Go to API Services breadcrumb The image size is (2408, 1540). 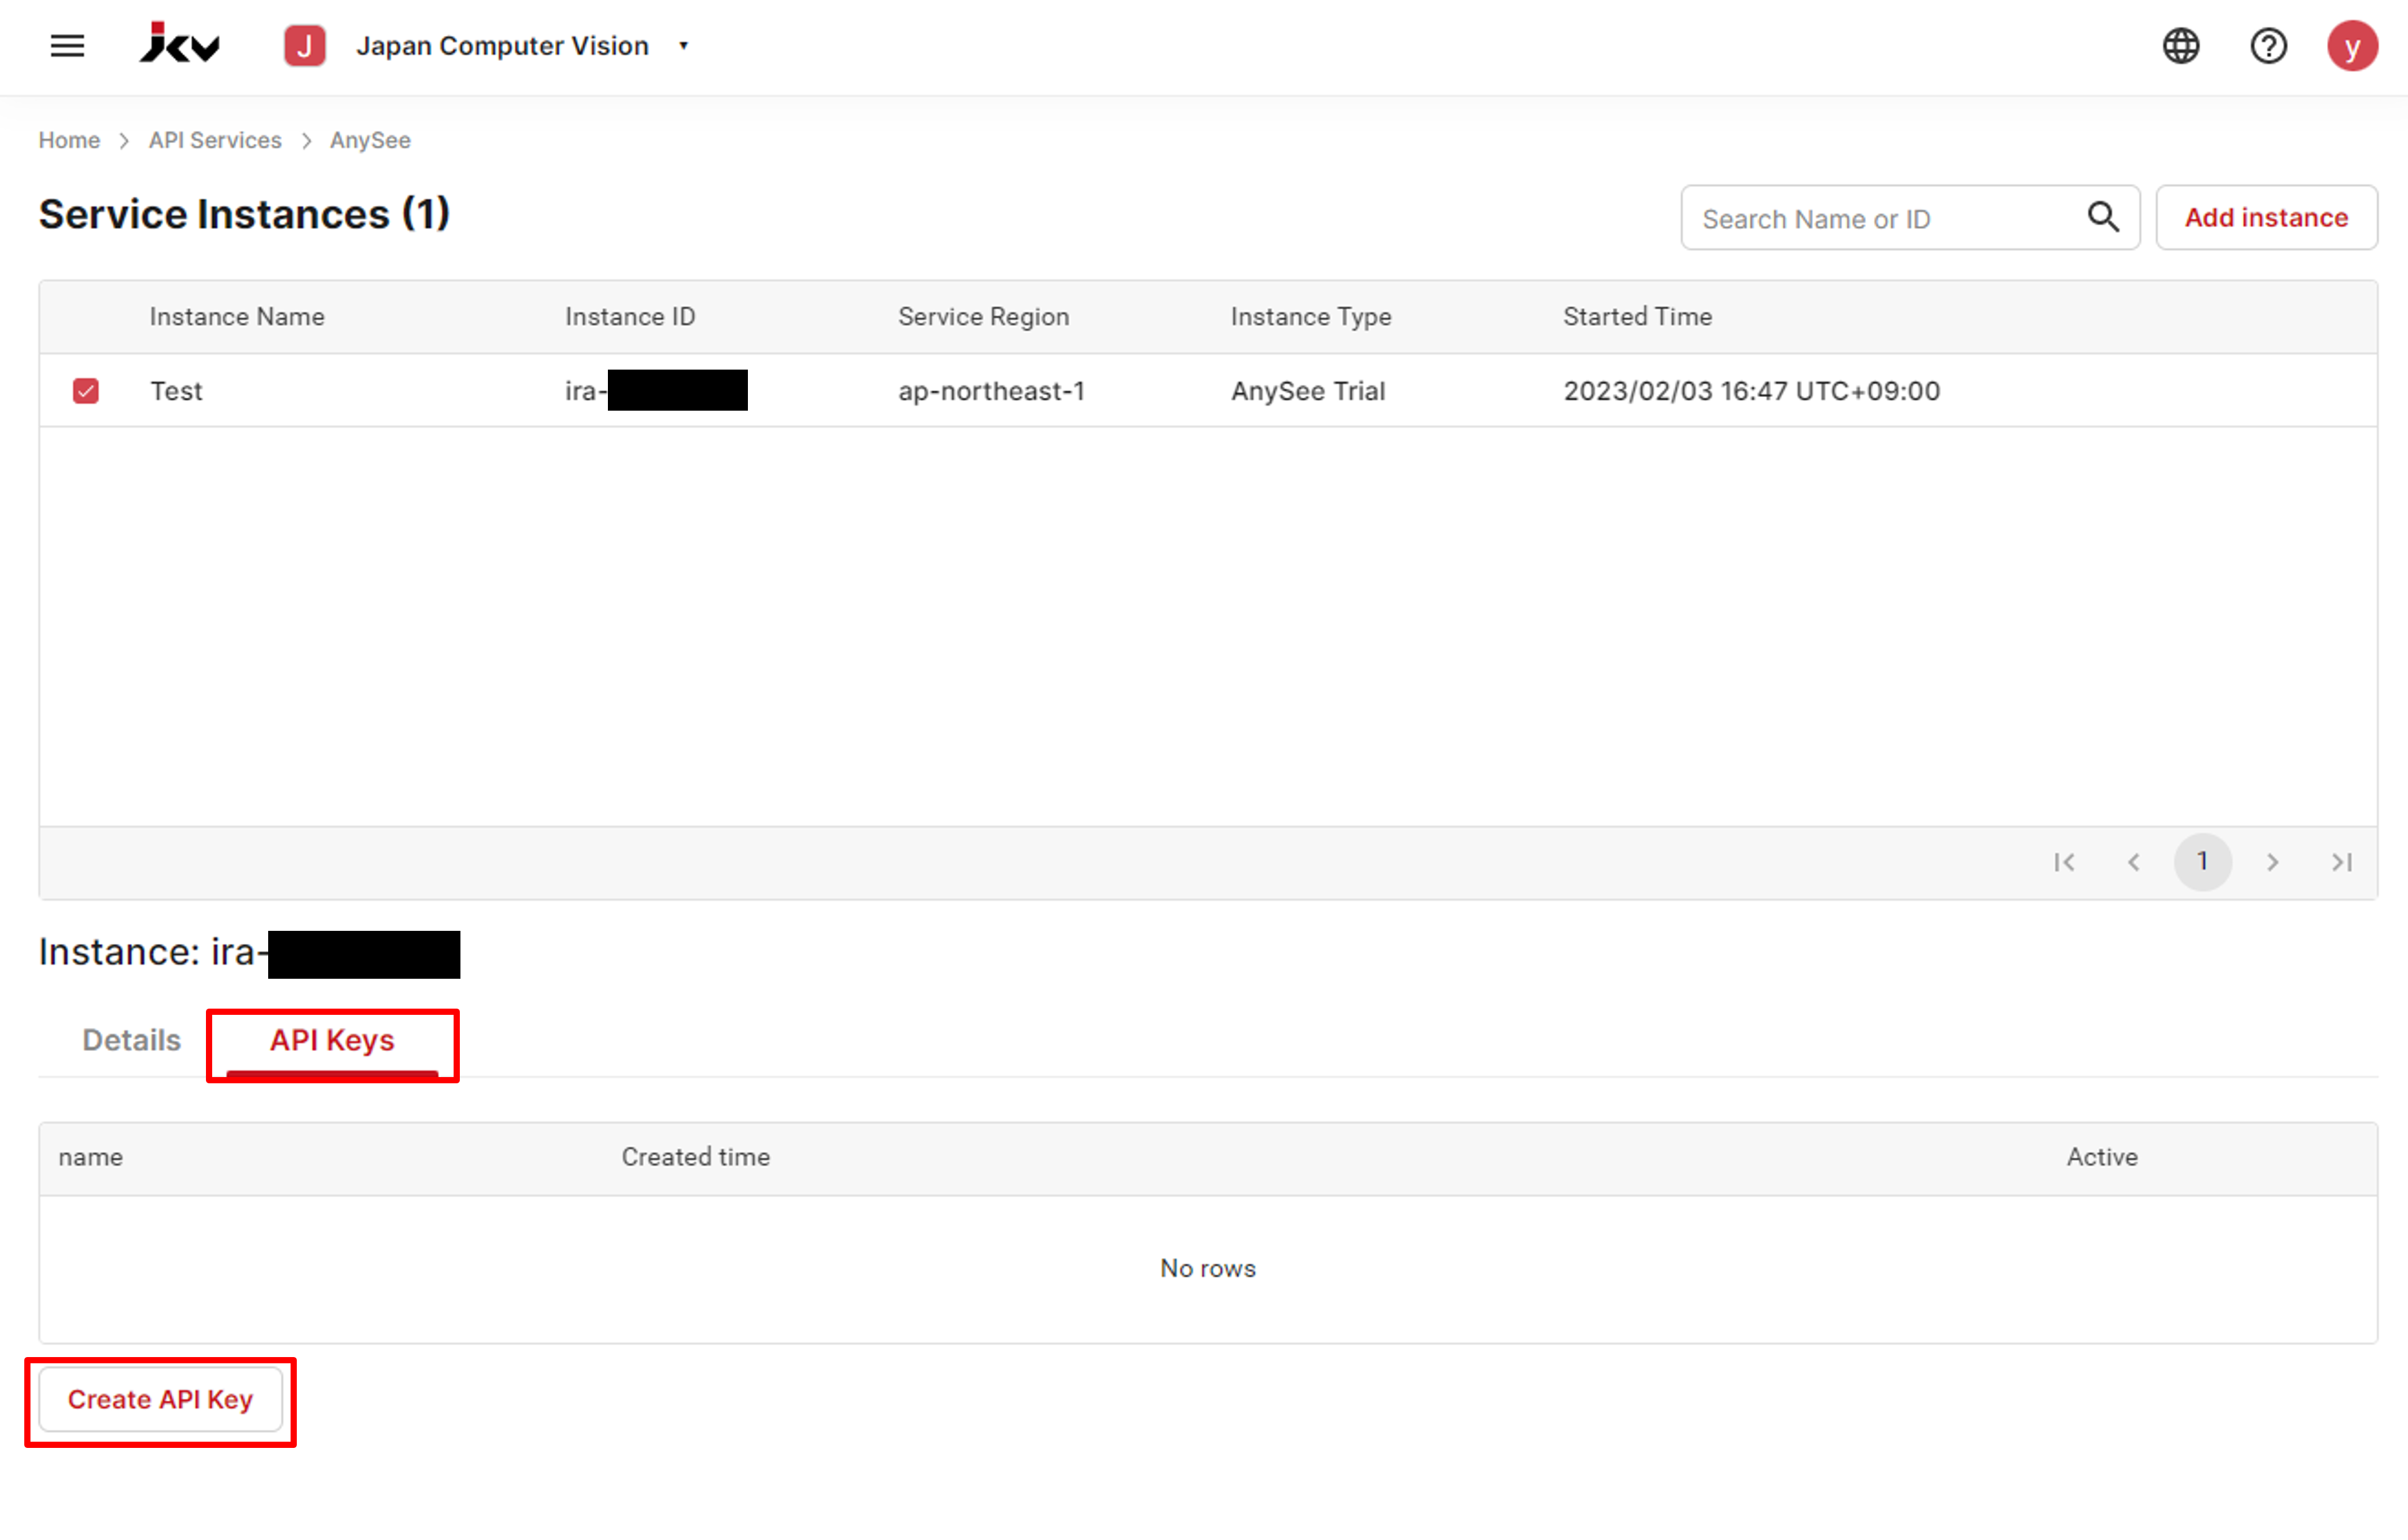pyautogui.click(x=215, y=140)
